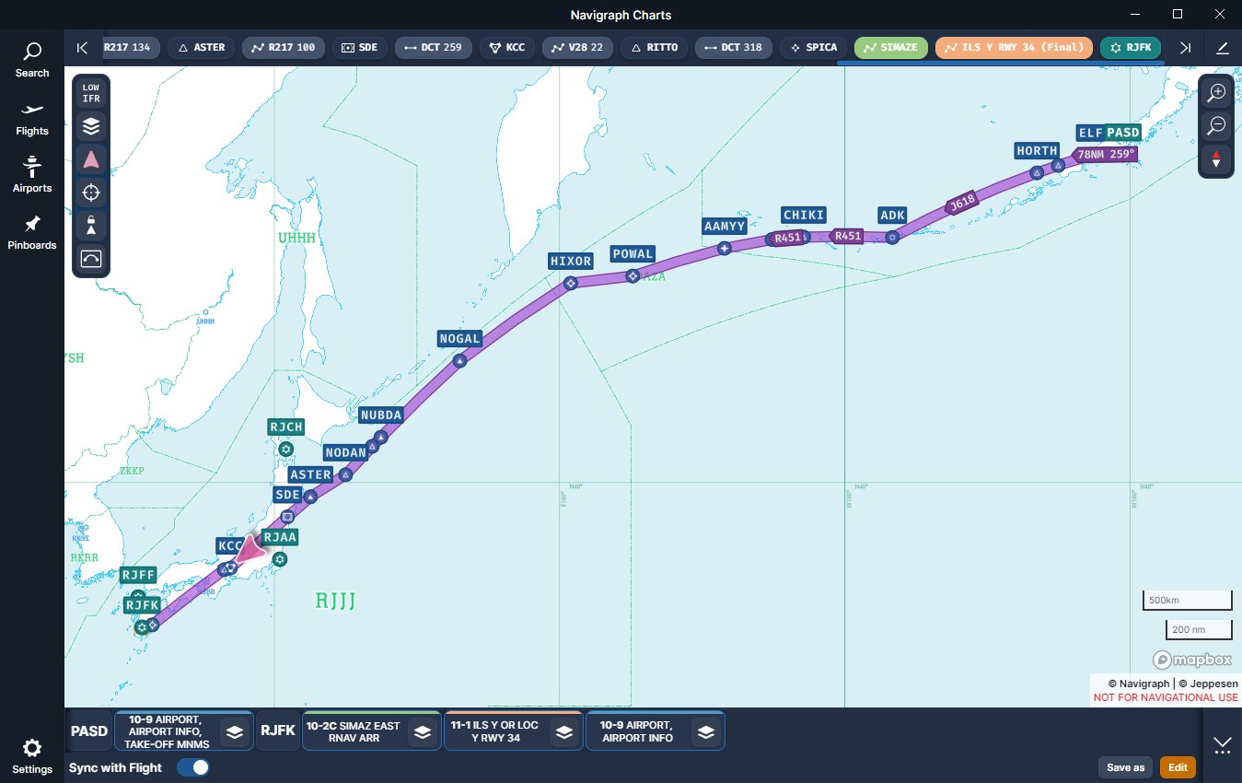Expand the 11-1 ILS Y OR LOC Y RWY 34 chevron
Screen dimensions: 1242x783
point(563,730)
